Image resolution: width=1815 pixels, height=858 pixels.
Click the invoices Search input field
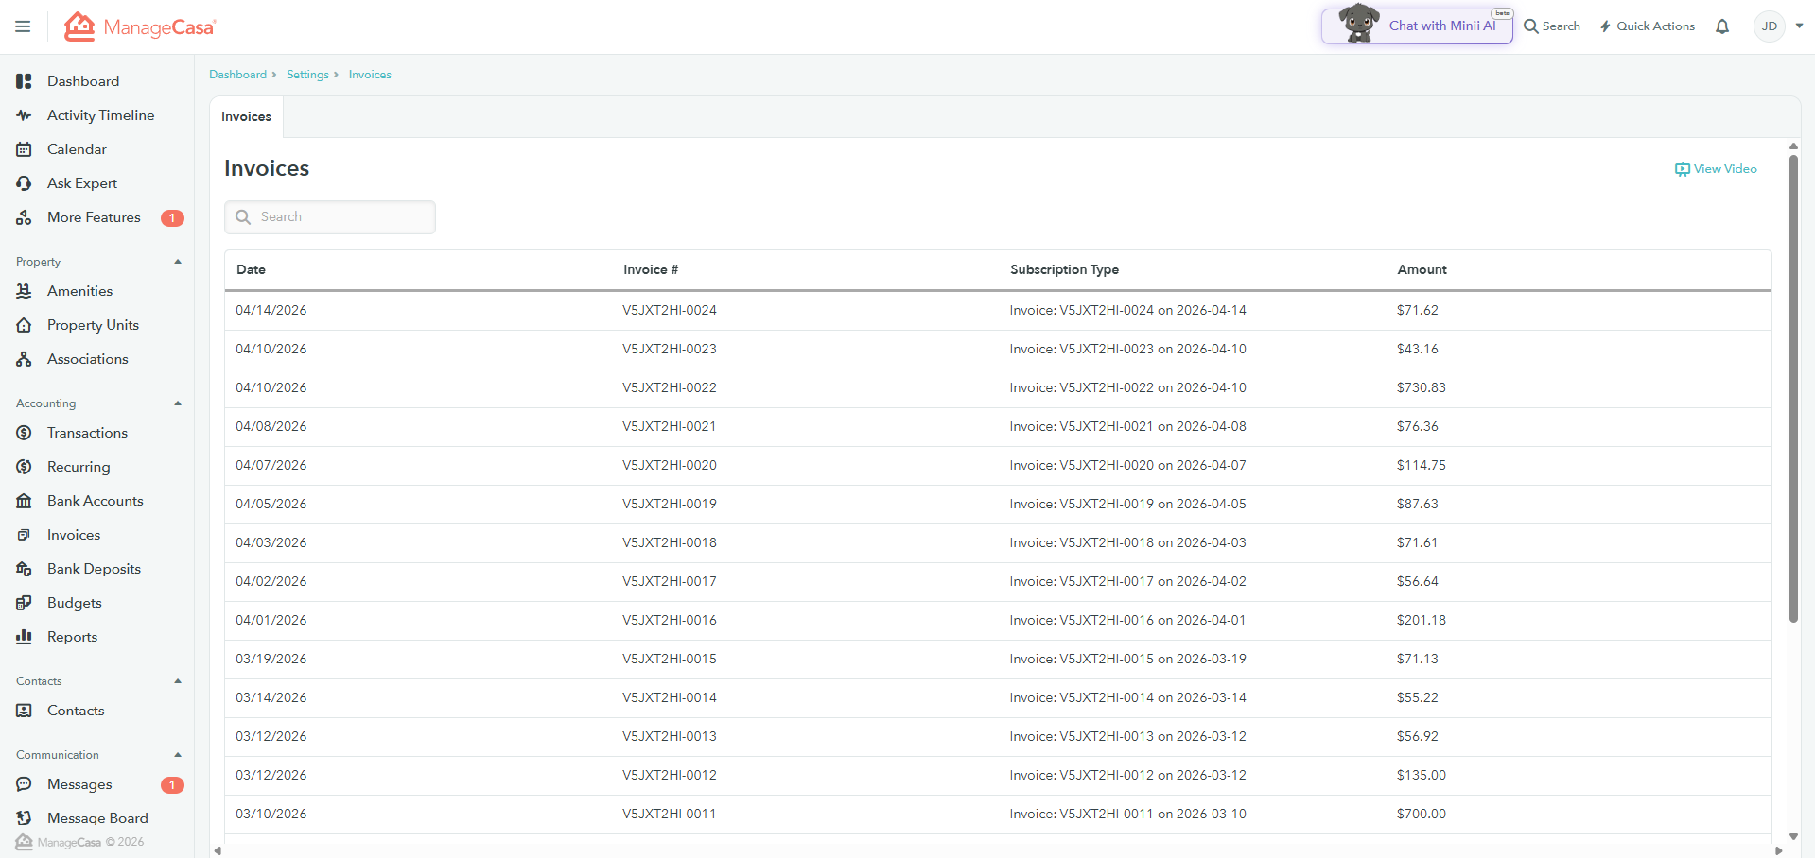pyautogui.click(x=330, y=217)
